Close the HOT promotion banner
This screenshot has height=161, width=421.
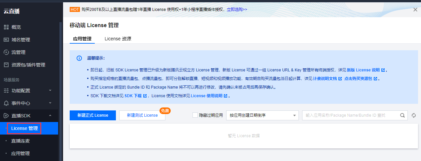point(415,10)
